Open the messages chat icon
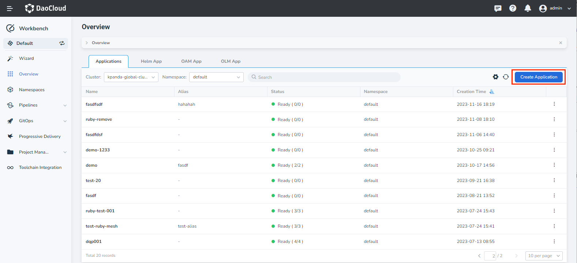Image resolution: width=577 pixels, height=263 pixels. point(498,8)
